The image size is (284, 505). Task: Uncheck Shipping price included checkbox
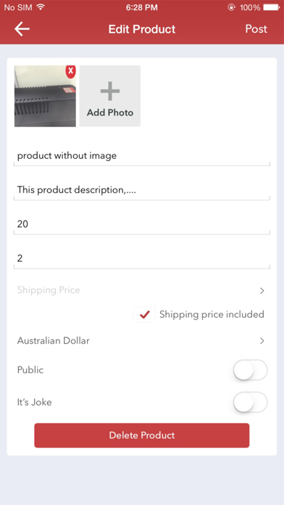click(x=144, y=314)
